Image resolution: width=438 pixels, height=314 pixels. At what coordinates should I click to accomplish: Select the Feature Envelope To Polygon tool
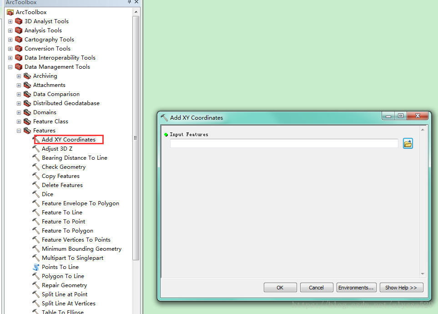pyautogui.click(x=81, y=203)
